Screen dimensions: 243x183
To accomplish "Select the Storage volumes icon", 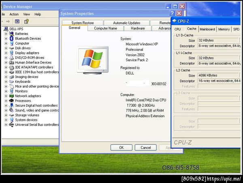I will pyautogui.click(x=11, y=115).
